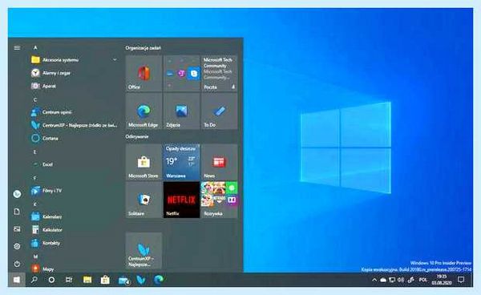Open Pictures from the Start sidebar

17,229
